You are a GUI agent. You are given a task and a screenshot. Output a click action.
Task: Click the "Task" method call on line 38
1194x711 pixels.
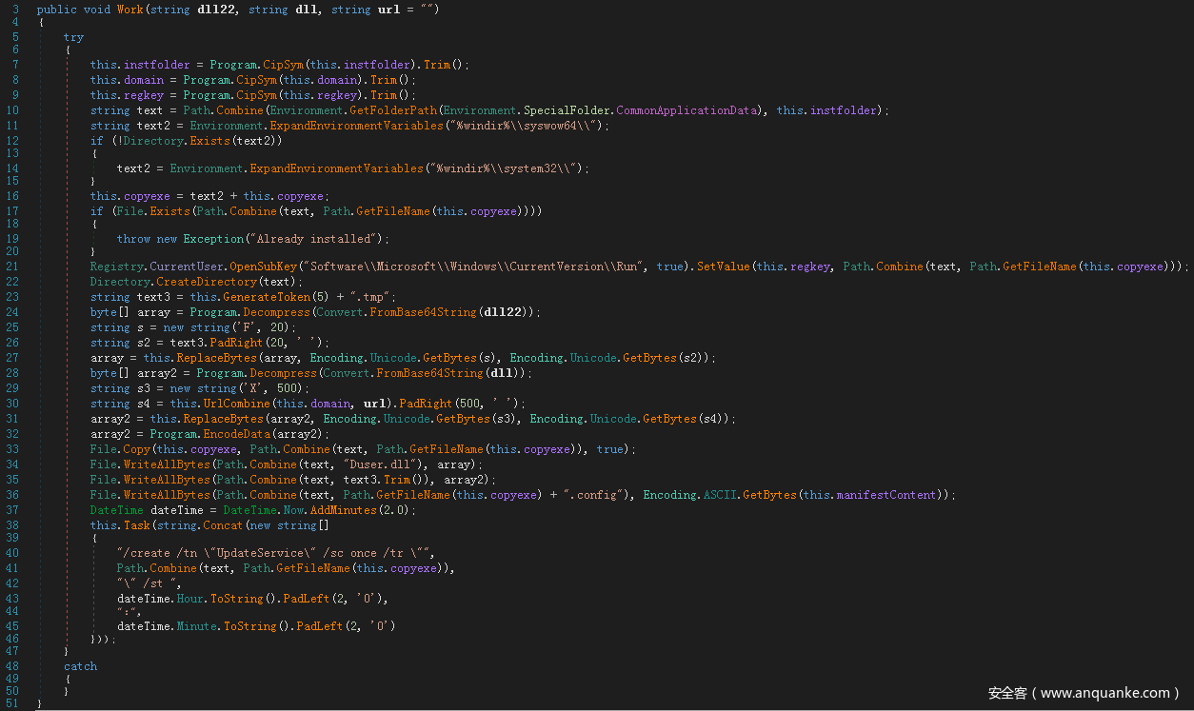[x=130, y=525]
